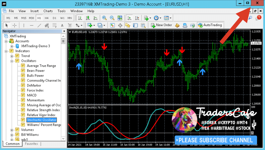Expand XMTrading-Demo 3 account node
The height and width of the screenshot is (150, 265).
point(12,46)
